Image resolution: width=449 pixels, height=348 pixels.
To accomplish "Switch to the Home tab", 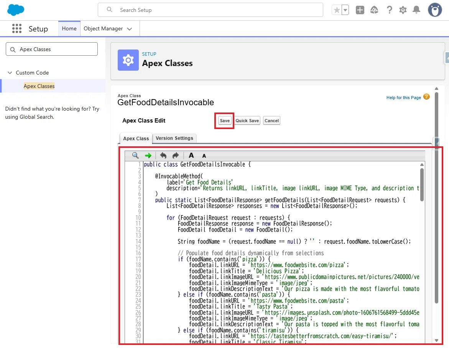I will [x=69, y=28].
